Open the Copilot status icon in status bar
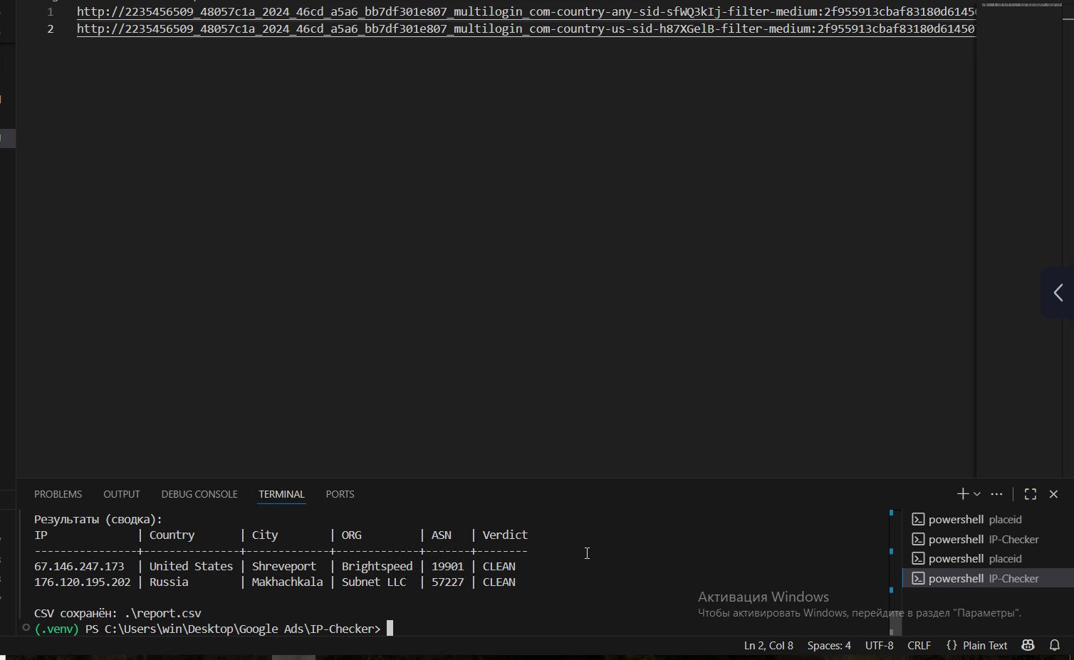The image size is (1074, 660). tap(1028, 645)
